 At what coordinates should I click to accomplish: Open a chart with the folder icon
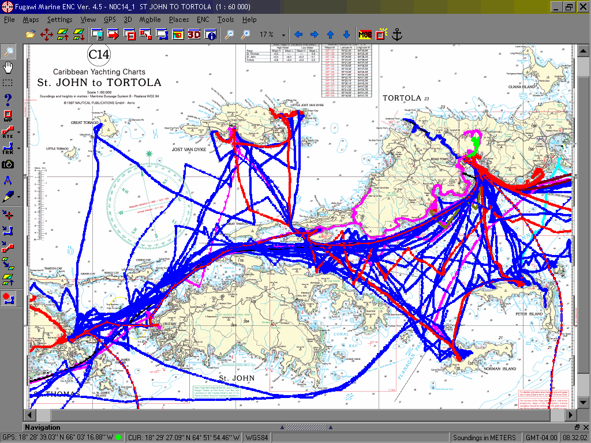[x=31, y=35]
